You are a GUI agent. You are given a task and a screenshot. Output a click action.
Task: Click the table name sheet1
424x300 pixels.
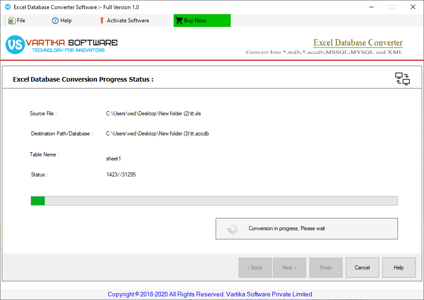[x=113, y=159]
